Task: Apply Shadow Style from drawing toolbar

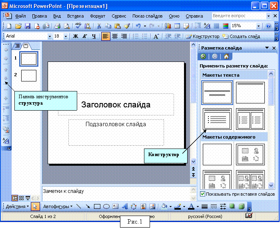Action: pyautogui.click(x=232, y=206)
